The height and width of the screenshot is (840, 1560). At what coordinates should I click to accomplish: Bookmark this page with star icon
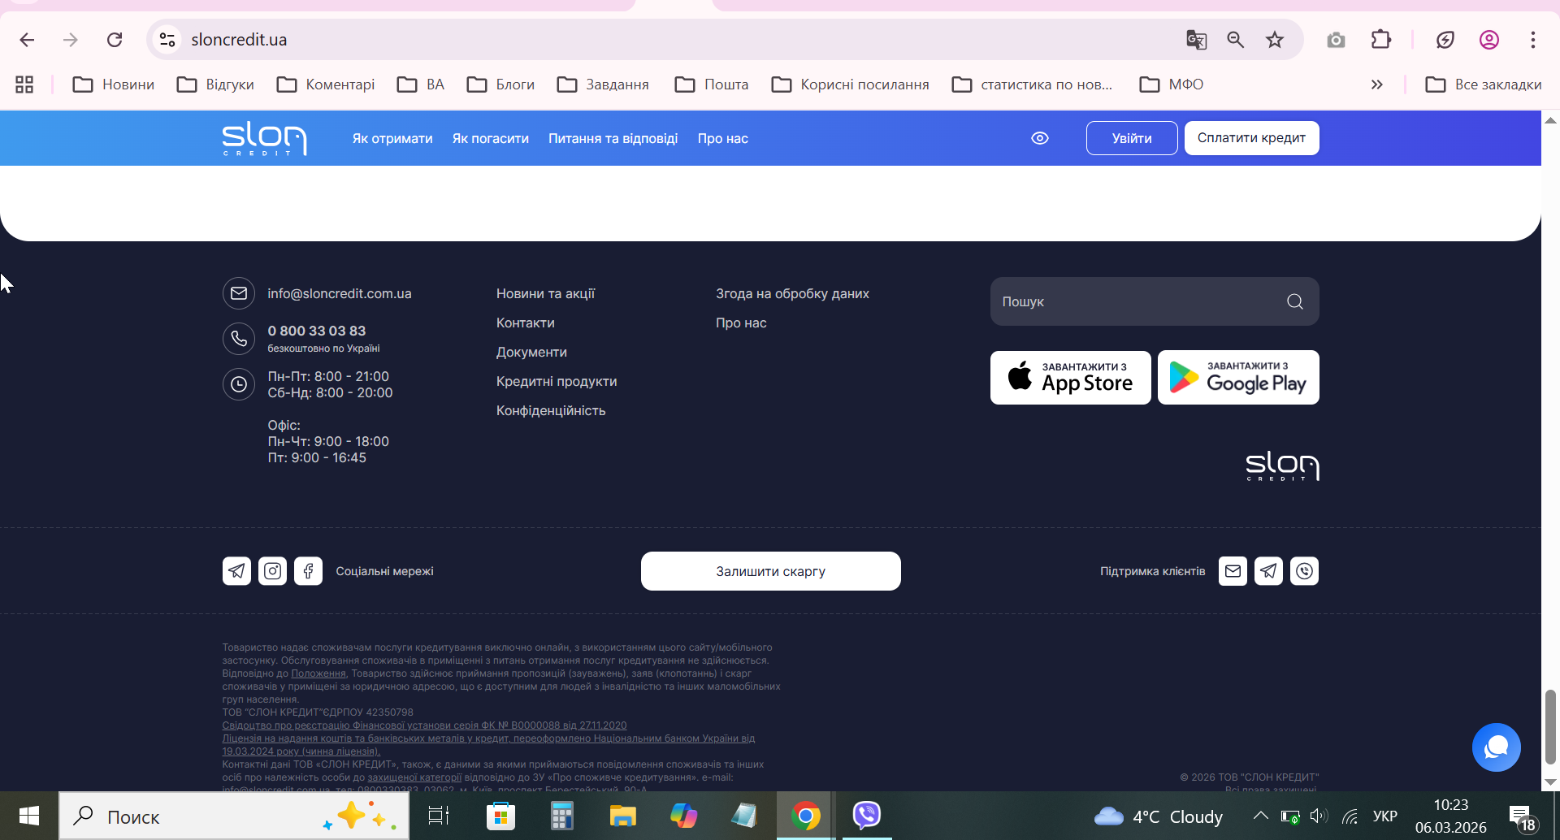point(1275,40)
